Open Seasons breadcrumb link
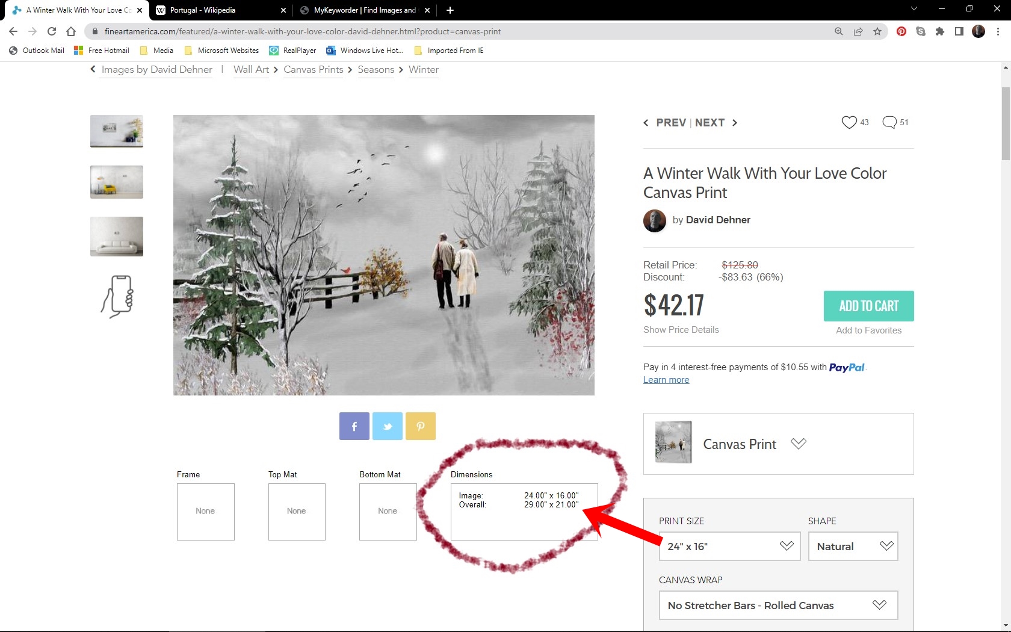The image size is (1011, 632). click(376, 70)
